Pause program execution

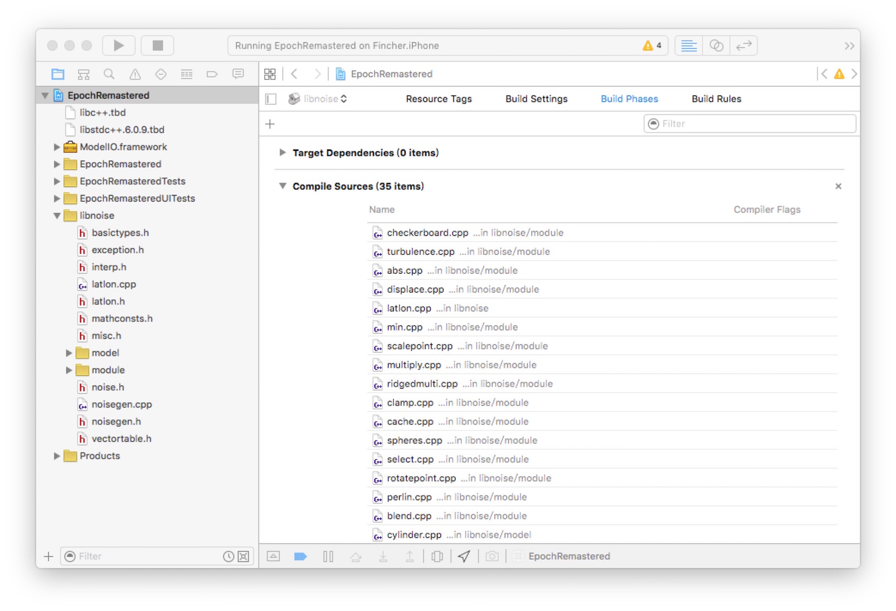pyautogui.click(x=328, y=556)
